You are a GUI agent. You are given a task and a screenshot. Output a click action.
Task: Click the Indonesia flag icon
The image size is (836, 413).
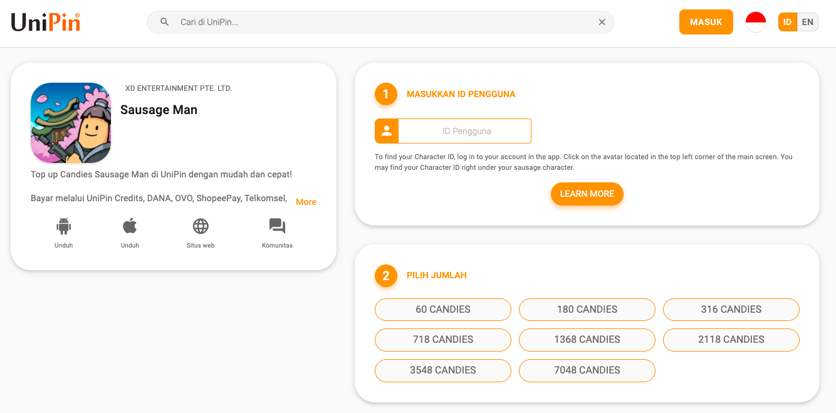pyautogui.click(x=756, y=22)
